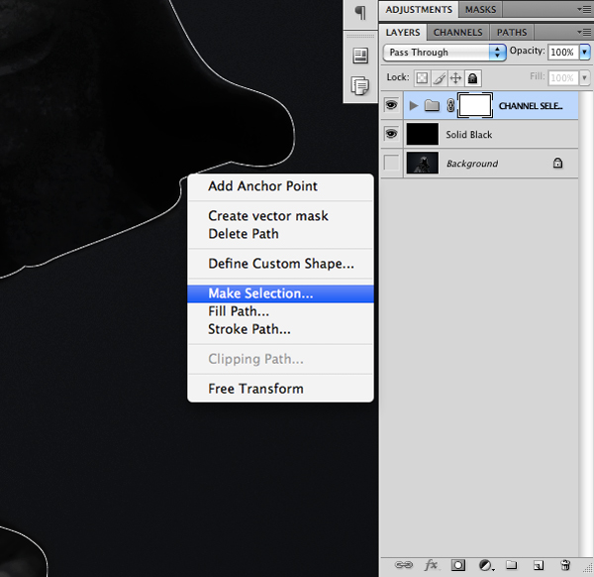Image resolution: width=594 pixels, height=577 pixels.
Task: Create a new adjustment layer
Action: coord(485,565)
